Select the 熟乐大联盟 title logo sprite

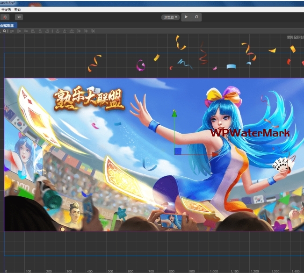88,99
